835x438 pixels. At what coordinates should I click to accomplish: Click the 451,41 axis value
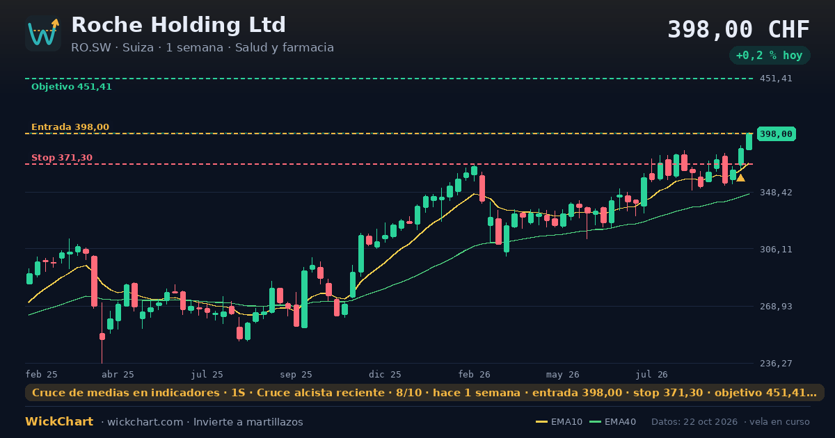point(776,79)
